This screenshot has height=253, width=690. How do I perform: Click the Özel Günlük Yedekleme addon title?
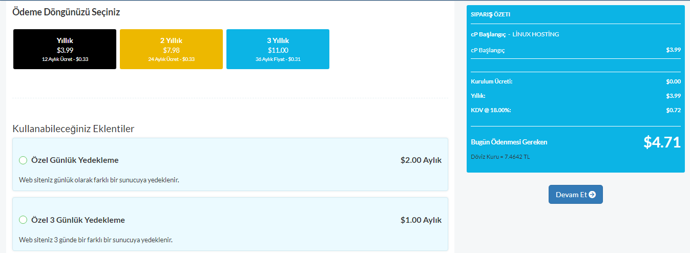coord(75,160)
